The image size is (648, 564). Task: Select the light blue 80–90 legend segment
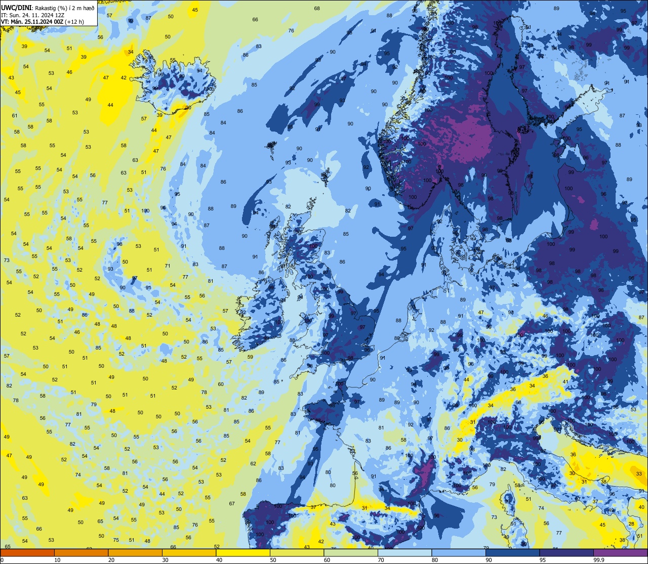click(459, 553)
